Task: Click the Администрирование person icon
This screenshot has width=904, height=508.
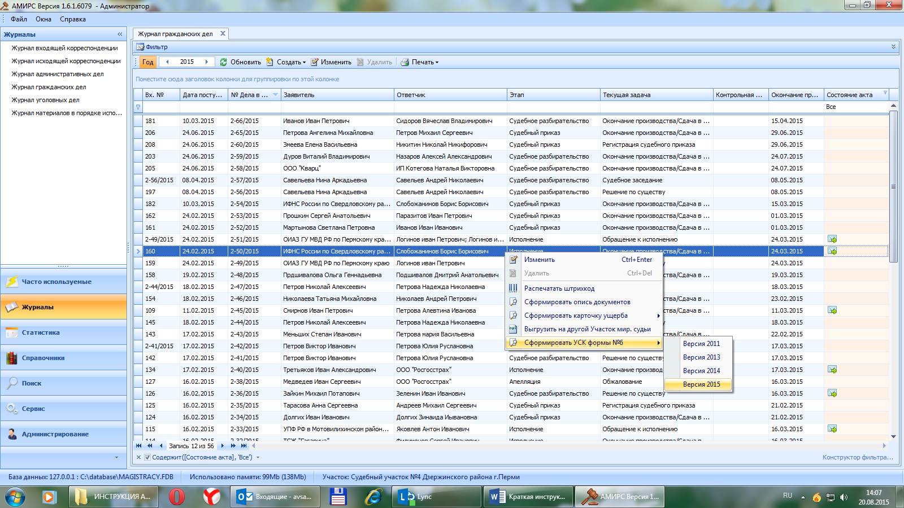Action: [12, 434]
